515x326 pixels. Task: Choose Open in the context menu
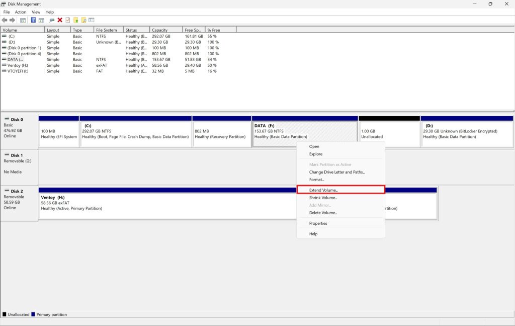tap(340, 146)
